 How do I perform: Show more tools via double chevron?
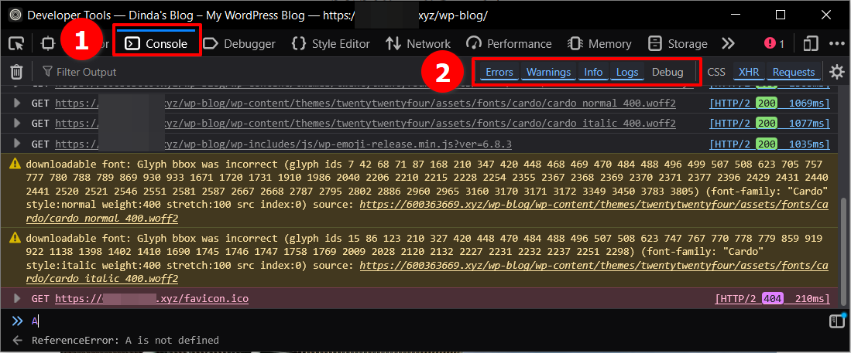(728, 44)
